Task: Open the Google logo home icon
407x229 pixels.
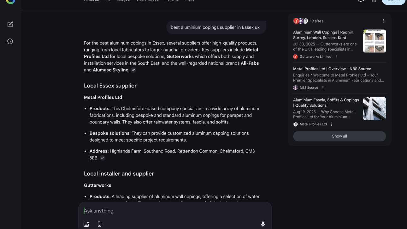Action: [10, 1]
